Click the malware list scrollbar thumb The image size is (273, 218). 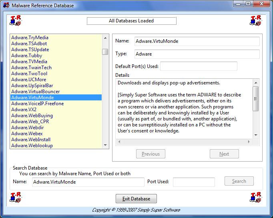click(105, 52)
